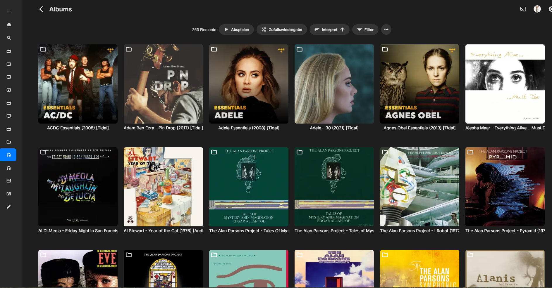This screenshot has height=288, width=552.
Task: Open the Everything Alive... Must Die cover
Action: click(505, 84)
